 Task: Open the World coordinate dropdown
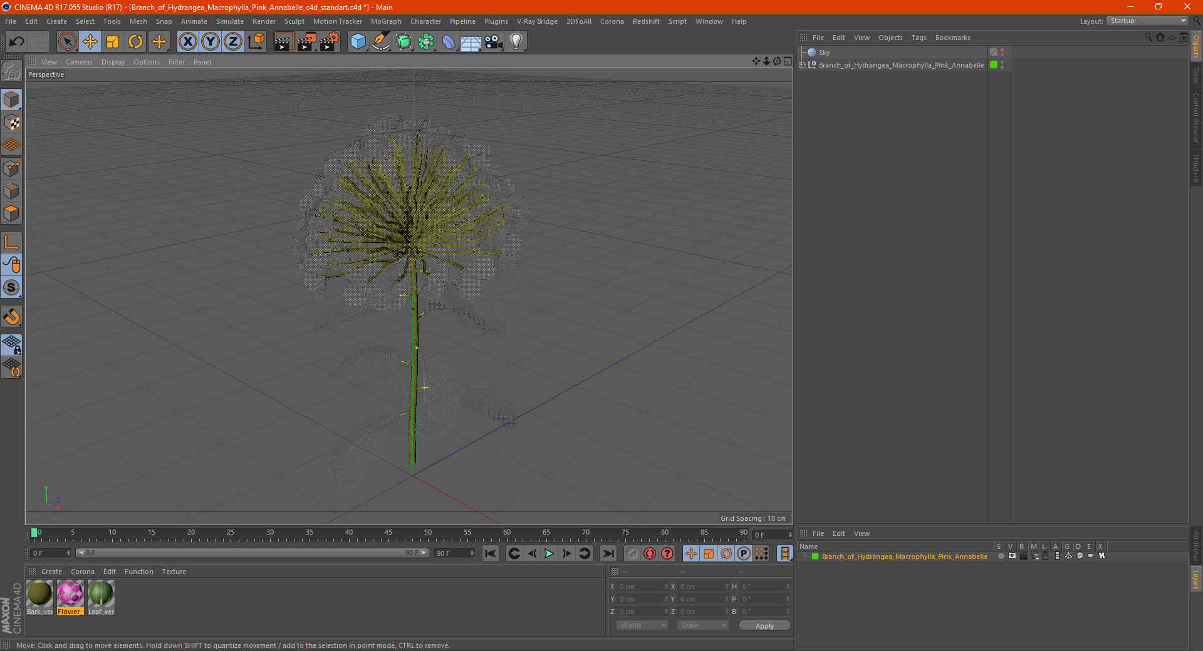tap(642, 625)
